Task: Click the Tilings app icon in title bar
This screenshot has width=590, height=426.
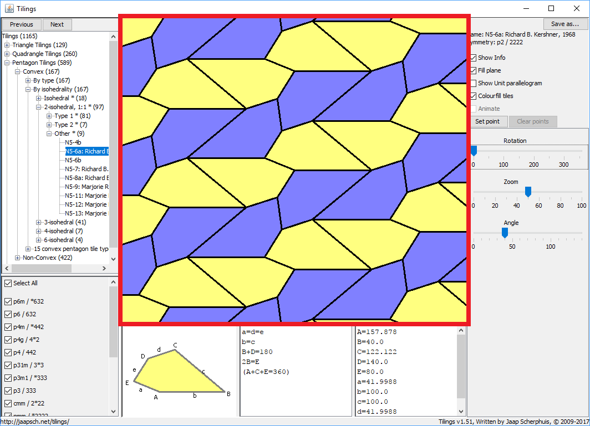Action: point(9,8)
